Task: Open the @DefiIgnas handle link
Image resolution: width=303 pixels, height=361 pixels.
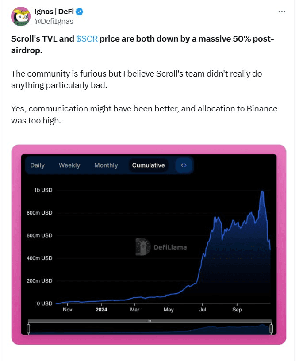Action: pos(54,21)
